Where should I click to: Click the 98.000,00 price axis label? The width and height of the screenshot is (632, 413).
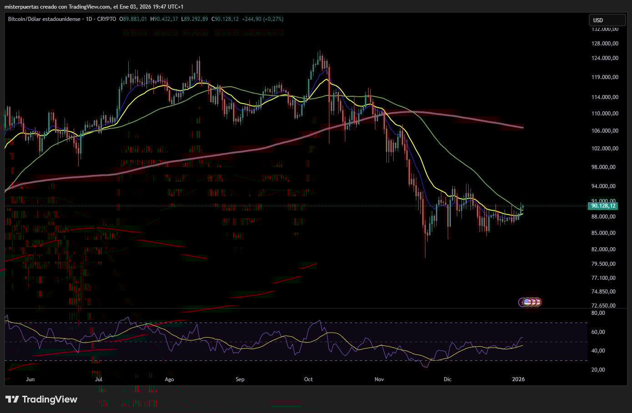[603, 167]
